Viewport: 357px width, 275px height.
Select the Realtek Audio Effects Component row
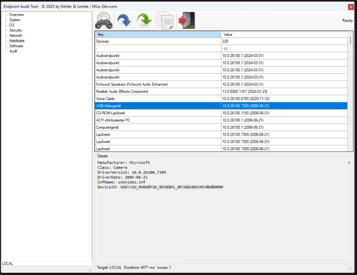(x=158, y=92)
